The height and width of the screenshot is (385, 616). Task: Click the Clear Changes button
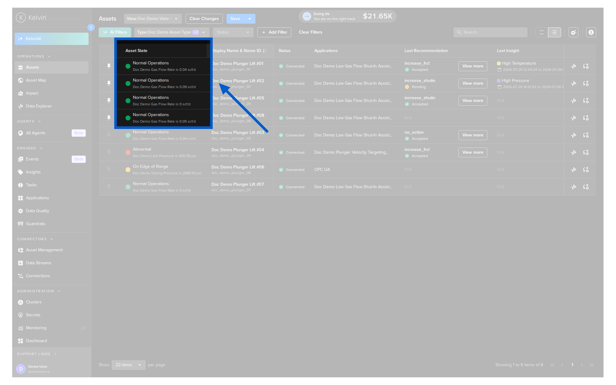(204, 19)
